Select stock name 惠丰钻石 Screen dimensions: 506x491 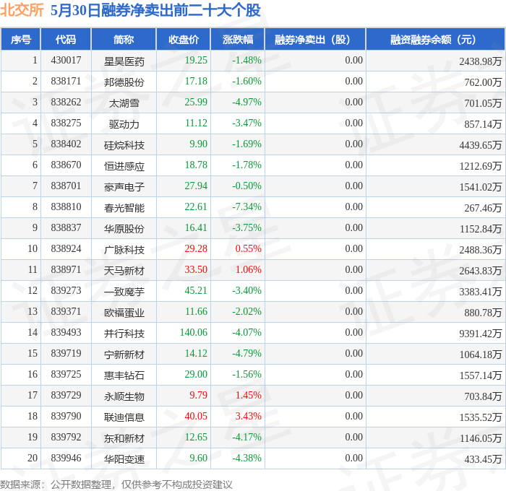tap(124, 375)
